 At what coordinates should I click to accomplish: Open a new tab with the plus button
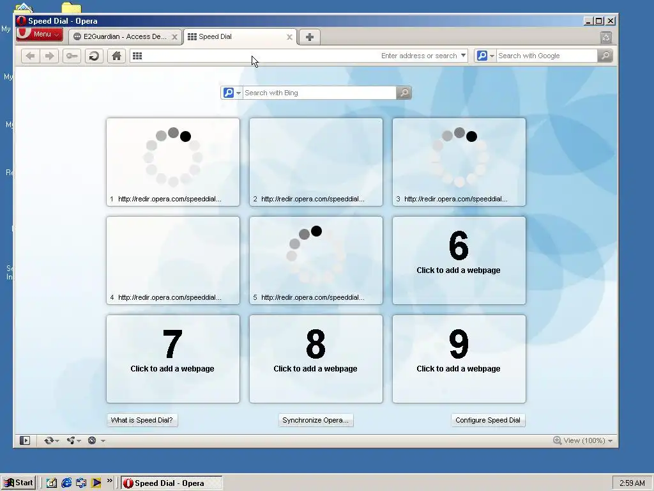[310, 37]
